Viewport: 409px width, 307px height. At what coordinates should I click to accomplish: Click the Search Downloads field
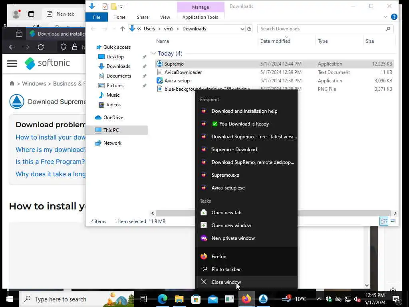pyautogui.click(x=325, y=29)
